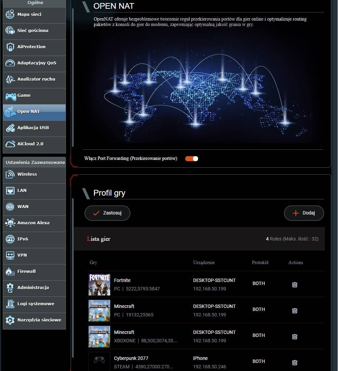Click BOTH protocol in Cyberpunk 2077 row

coord(259,362)
